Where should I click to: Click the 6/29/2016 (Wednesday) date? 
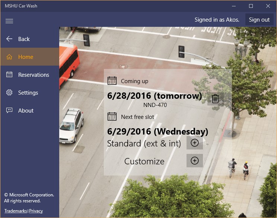[x=157, y=132]
